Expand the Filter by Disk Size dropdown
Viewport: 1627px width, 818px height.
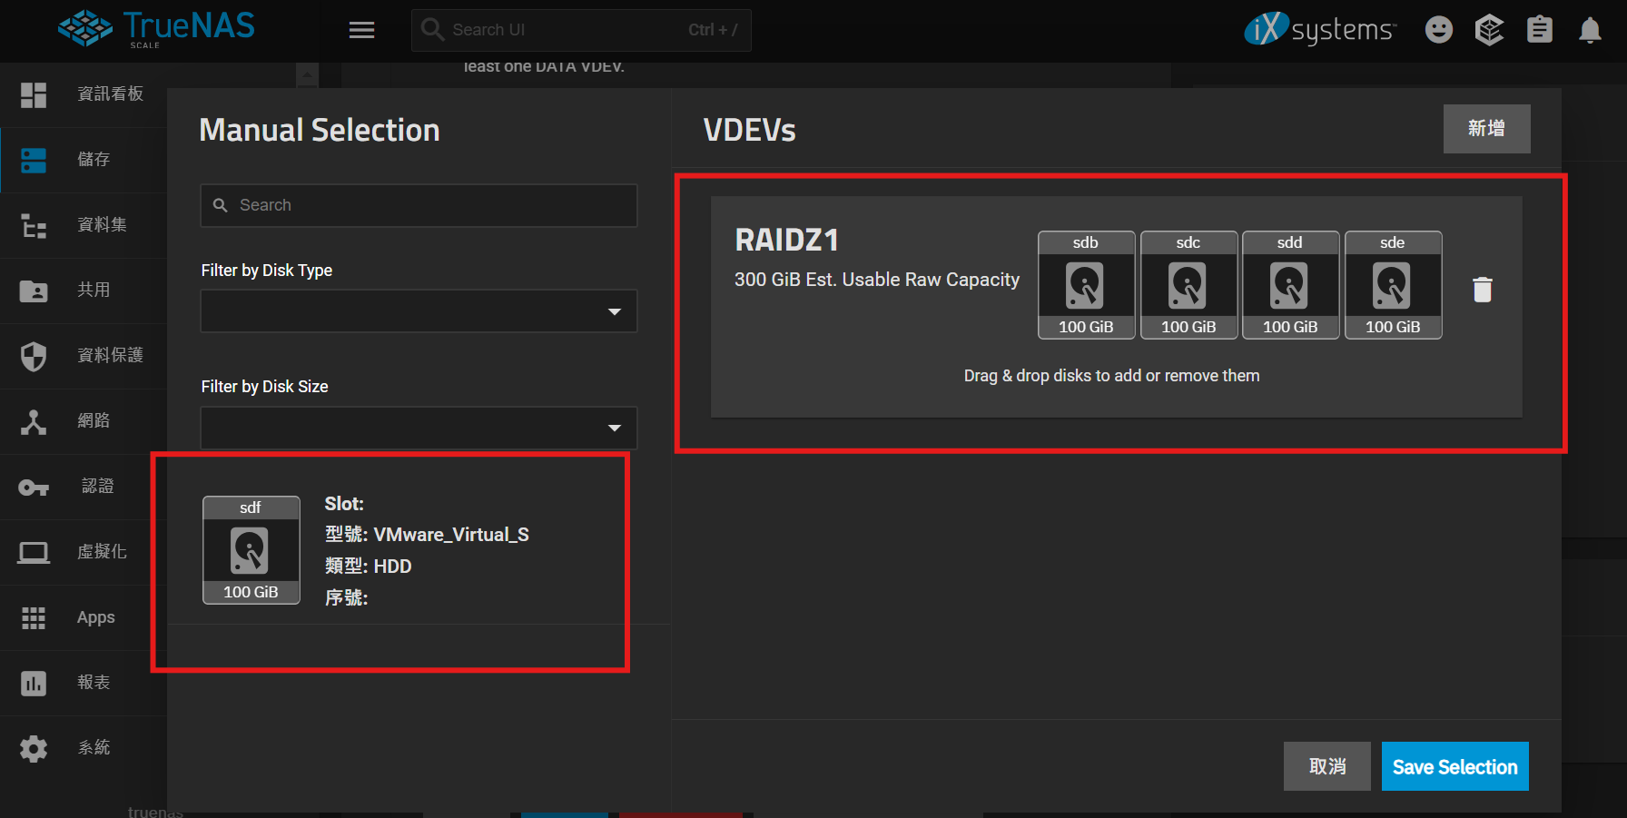[x=419, y=428]
